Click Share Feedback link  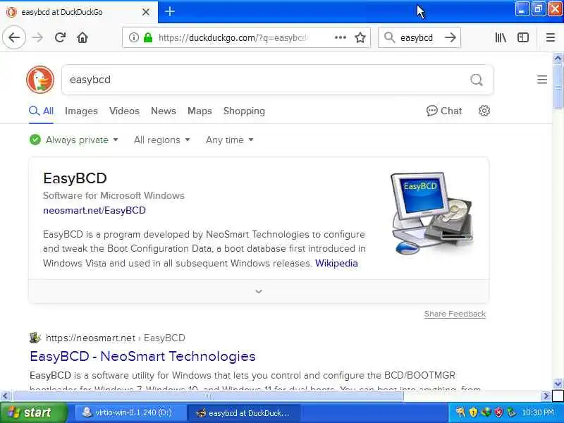point(455,314)
